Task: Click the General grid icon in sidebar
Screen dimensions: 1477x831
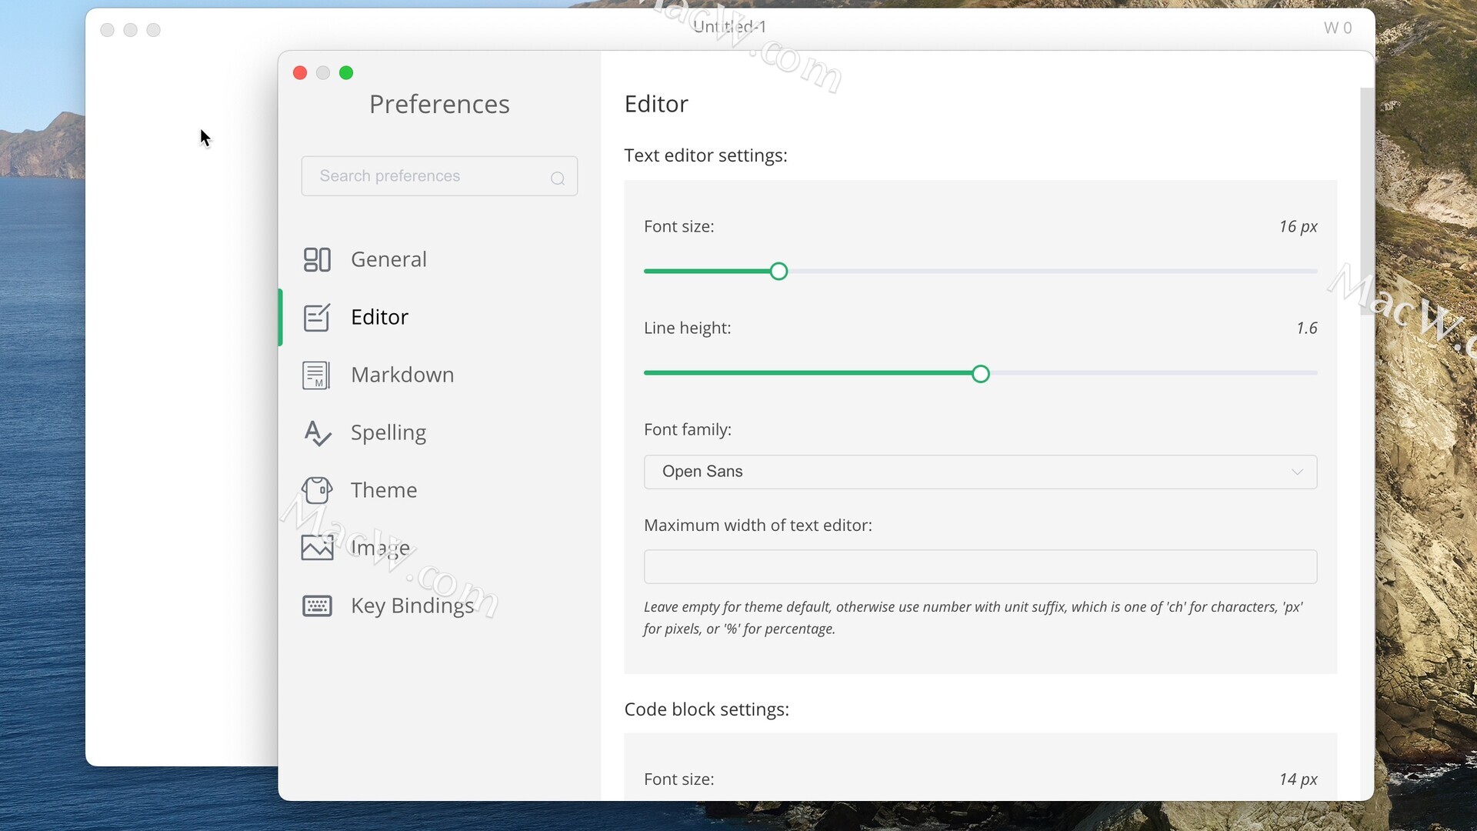Action: click(x=317, y=259)
